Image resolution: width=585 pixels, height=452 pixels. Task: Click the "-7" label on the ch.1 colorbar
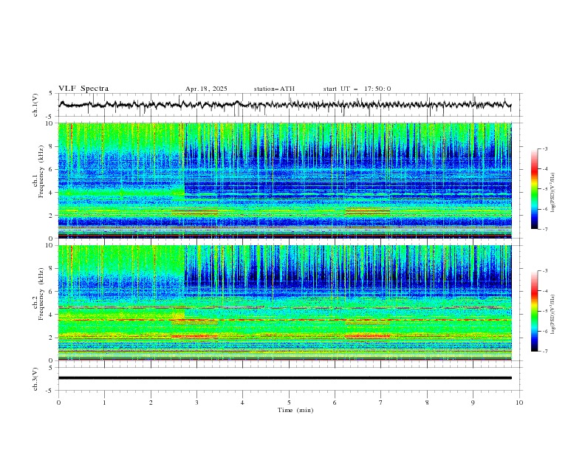544,229
